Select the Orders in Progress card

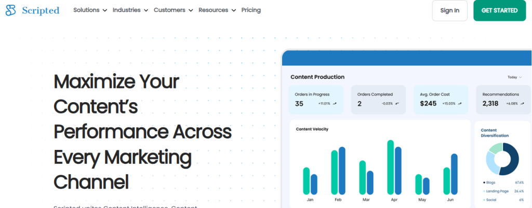click(316, 100)
